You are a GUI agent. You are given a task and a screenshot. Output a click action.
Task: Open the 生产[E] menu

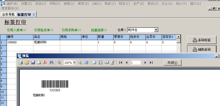(139, 4)
